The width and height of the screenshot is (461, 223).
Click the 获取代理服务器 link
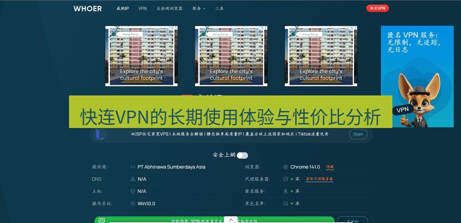pyautogui.click(x=319, y=179)
